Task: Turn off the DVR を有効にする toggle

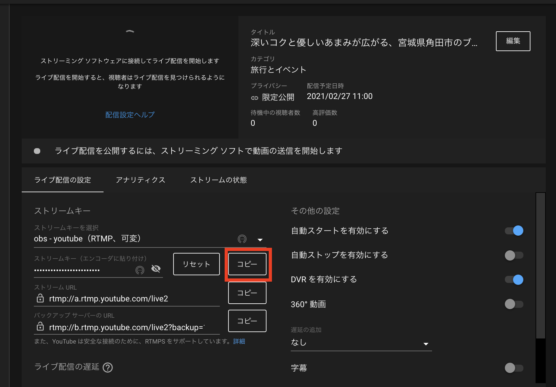Action: 514,279
